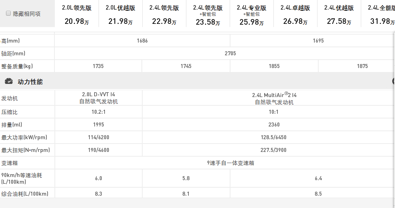Click the 9速手自一体变速箱 cell
This screenshot has height=208, width=395.
(230, 163)
